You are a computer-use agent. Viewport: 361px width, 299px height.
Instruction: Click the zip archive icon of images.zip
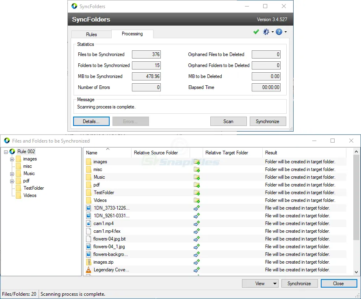[x=89, y=262]
